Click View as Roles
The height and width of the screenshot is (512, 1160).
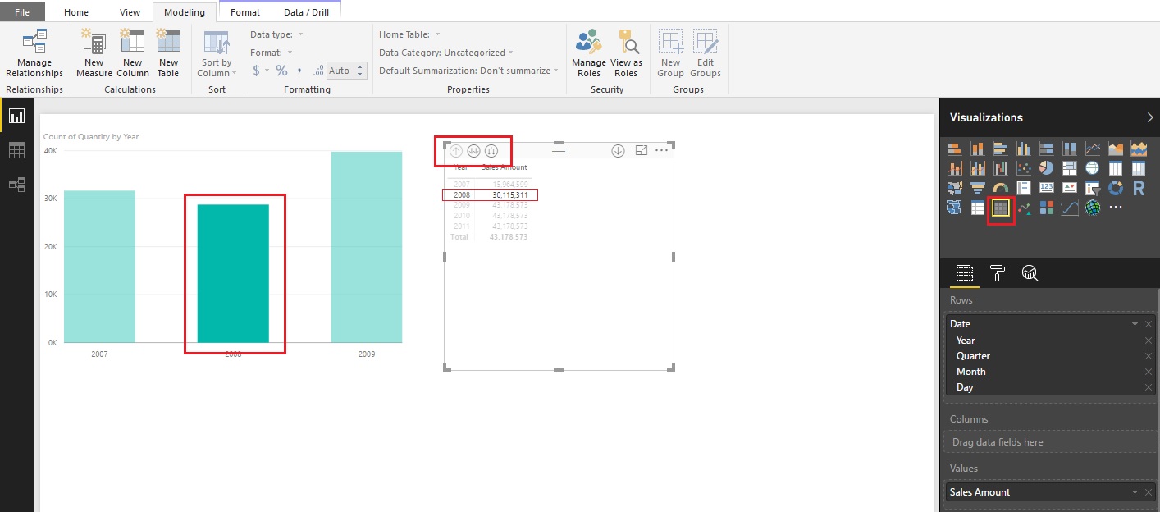[x=626, y=54]
